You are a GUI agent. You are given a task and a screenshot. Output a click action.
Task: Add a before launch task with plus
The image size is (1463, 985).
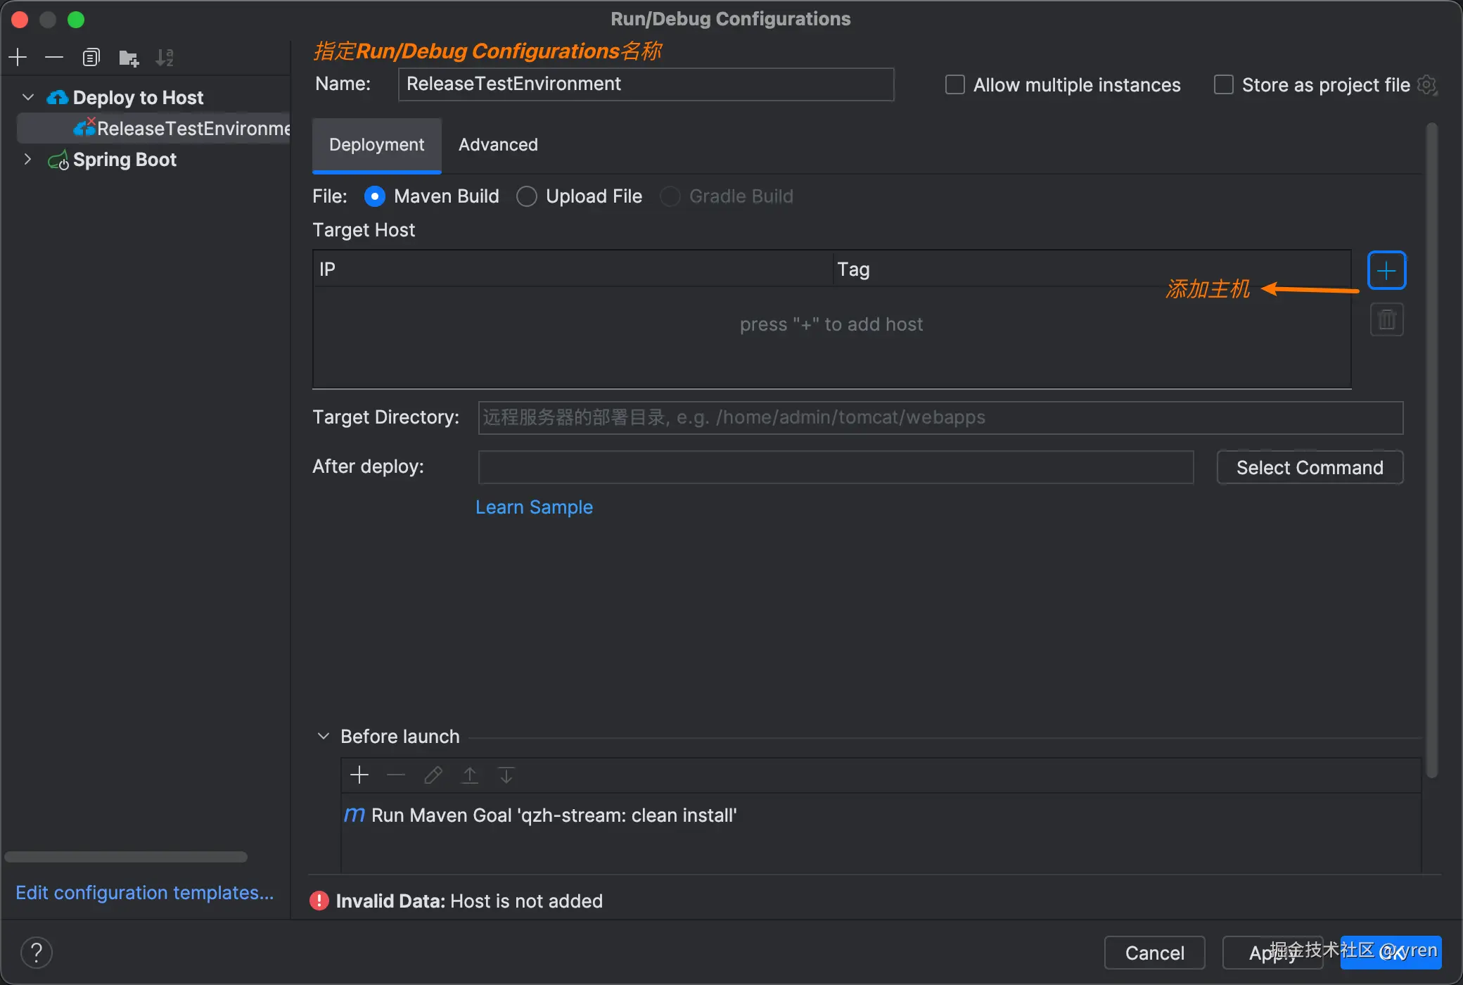tap(359, 775)
